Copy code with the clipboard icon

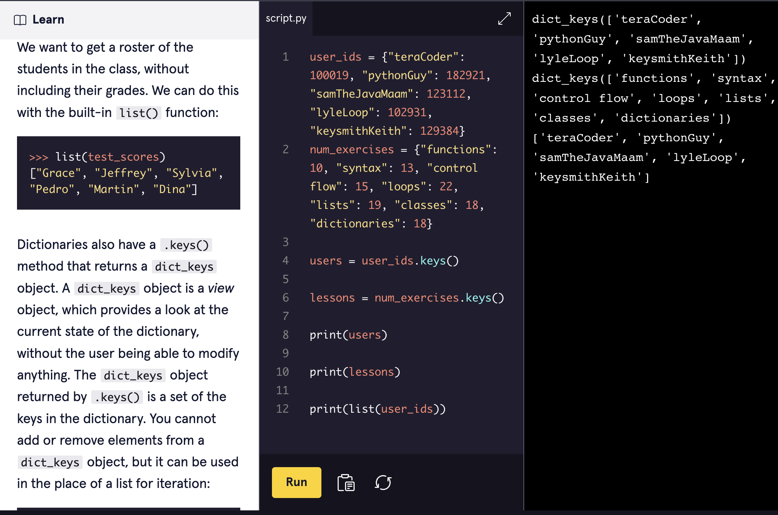click(346, 483)
